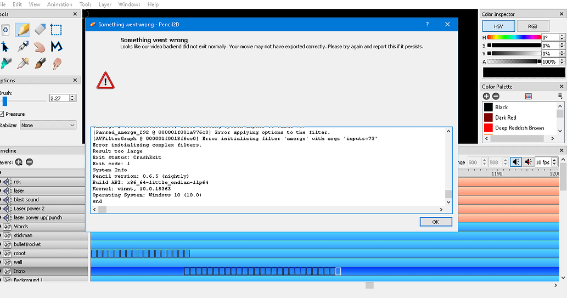Toggle visibility dot of laser layer

tap(1, 190)
